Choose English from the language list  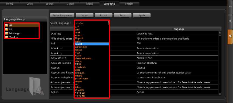click(x=92, y=41)
